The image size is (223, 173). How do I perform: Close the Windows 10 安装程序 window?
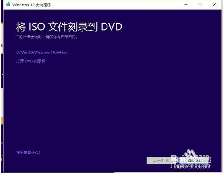pyautogui.click(x=214, y=5)
